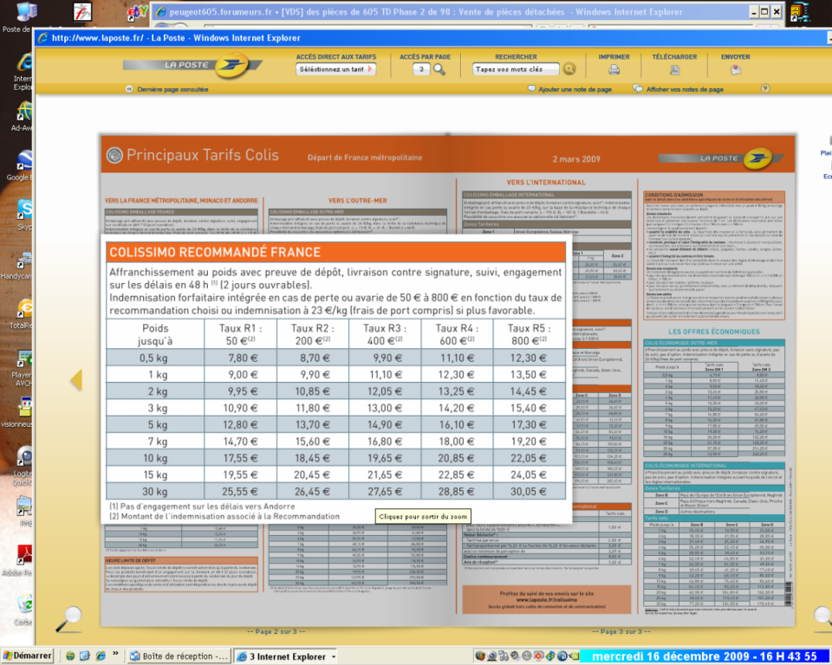Click the bottom-left zoom magnifying glass
This screenshot has height=665, width=832.
(x=68, y=617)
